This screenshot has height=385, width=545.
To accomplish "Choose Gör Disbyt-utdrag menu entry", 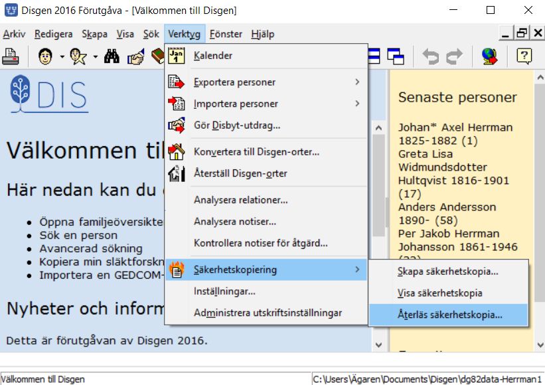I will click(x=266, y=125).
